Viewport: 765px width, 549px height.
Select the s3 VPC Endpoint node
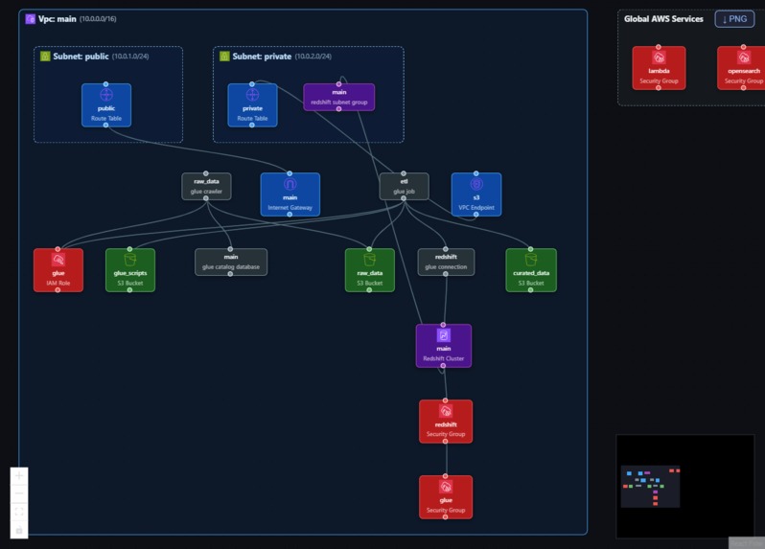pyautogui.click(x=476, y=194)
